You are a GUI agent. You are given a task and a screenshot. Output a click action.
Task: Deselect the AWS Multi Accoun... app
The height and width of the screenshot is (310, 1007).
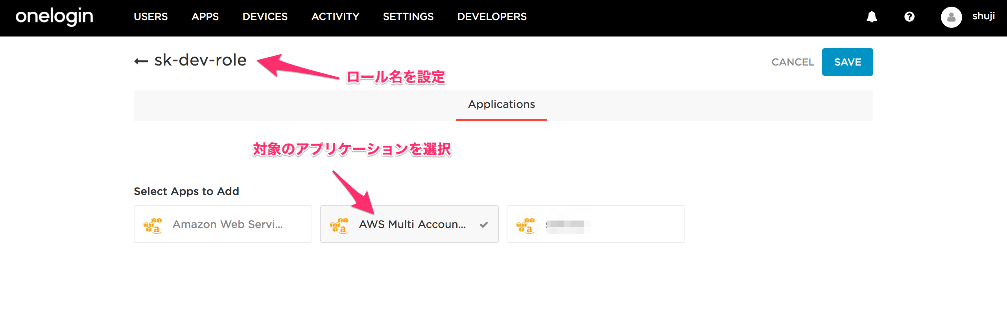pos(409,224)
